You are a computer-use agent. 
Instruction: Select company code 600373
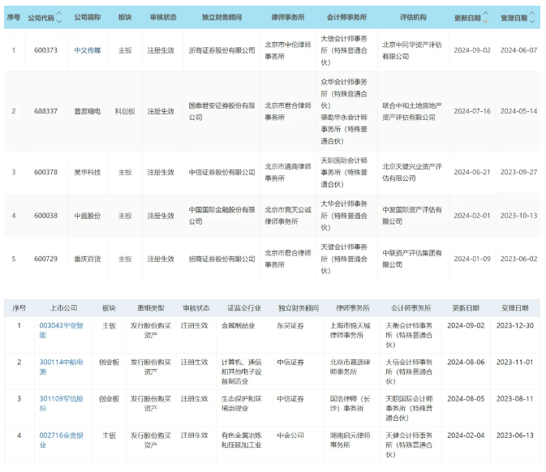(x=45, y=50)
